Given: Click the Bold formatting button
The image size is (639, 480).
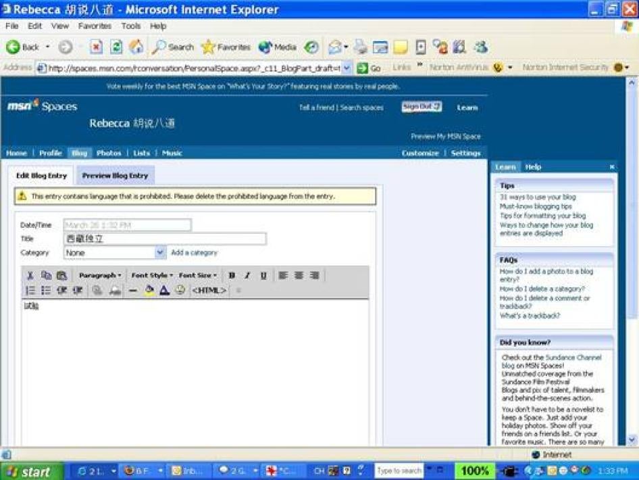Looking at the screenshot, I should [x=232, y=275].
